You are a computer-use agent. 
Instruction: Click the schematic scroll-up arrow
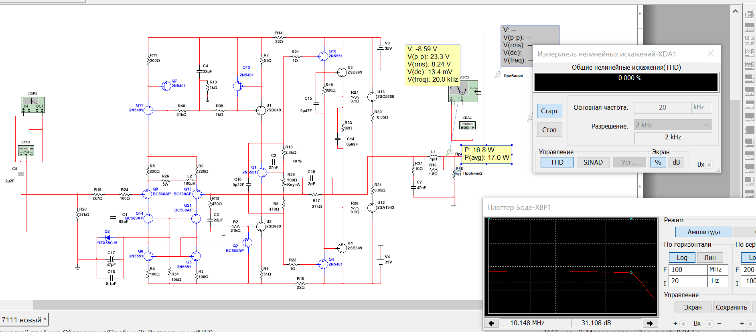[735, 11]
